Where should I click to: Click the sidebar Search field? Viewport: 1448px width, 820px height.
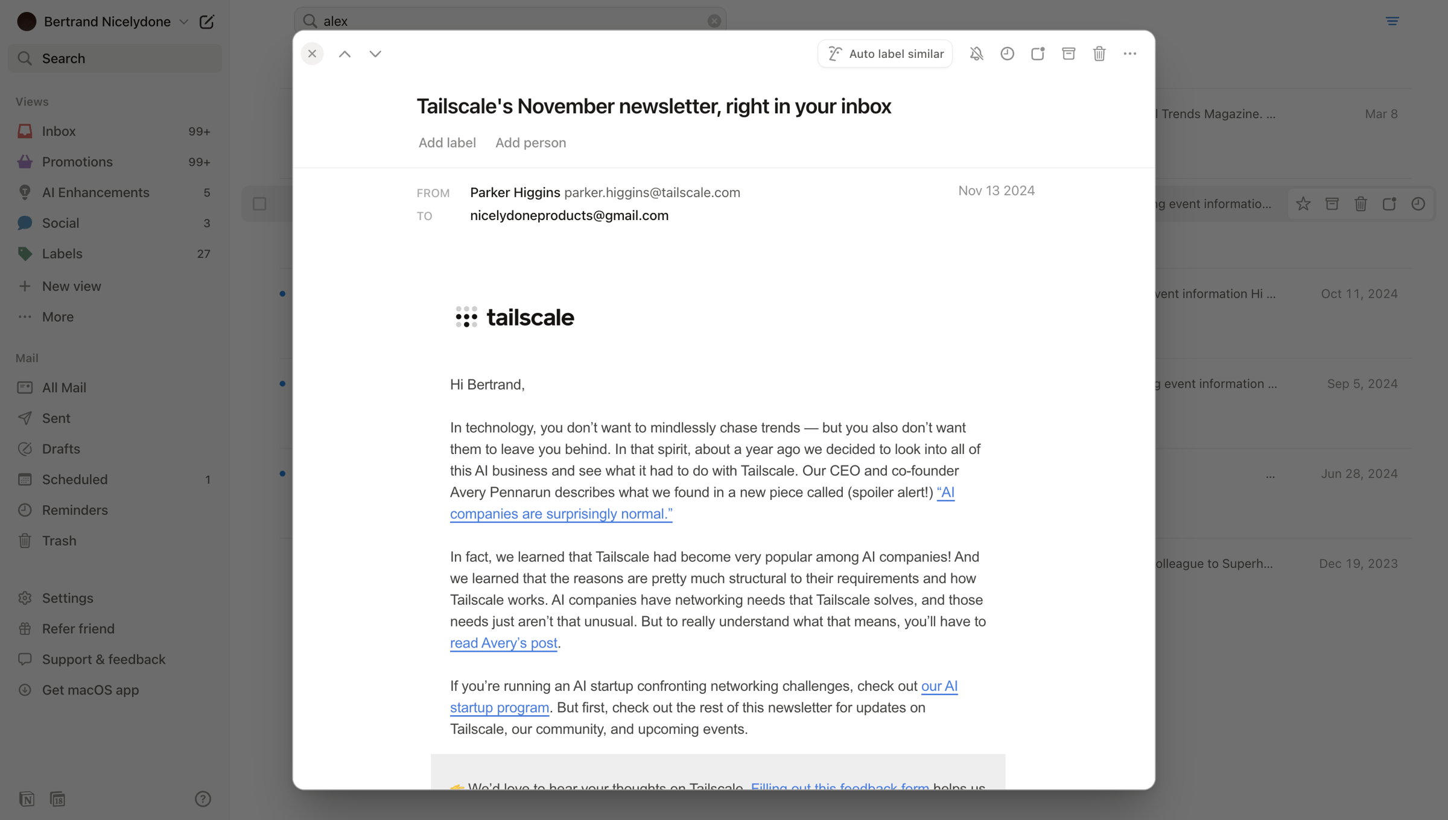[x=115, y=58]
